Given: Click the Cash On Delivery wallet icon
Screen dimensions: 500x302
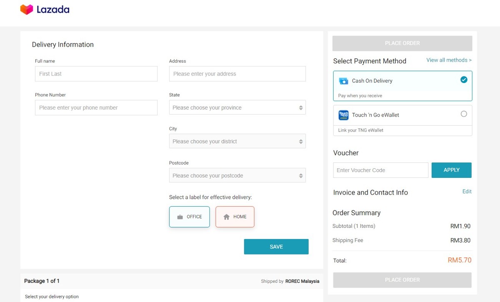Looking at the screenshot, I should [x=343, y=81].
